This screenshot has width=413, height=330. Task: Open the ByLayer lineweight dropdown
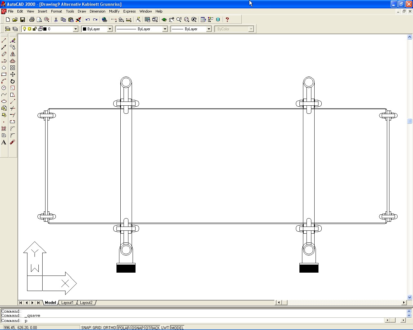point(209,29)
